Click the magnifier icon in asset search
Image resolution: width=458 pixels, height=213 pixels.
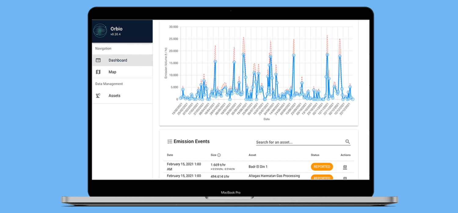coord(347,142)
